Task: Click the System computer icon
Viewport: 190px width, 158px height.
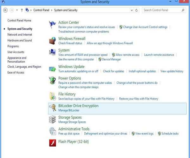Action: (53, 52)
